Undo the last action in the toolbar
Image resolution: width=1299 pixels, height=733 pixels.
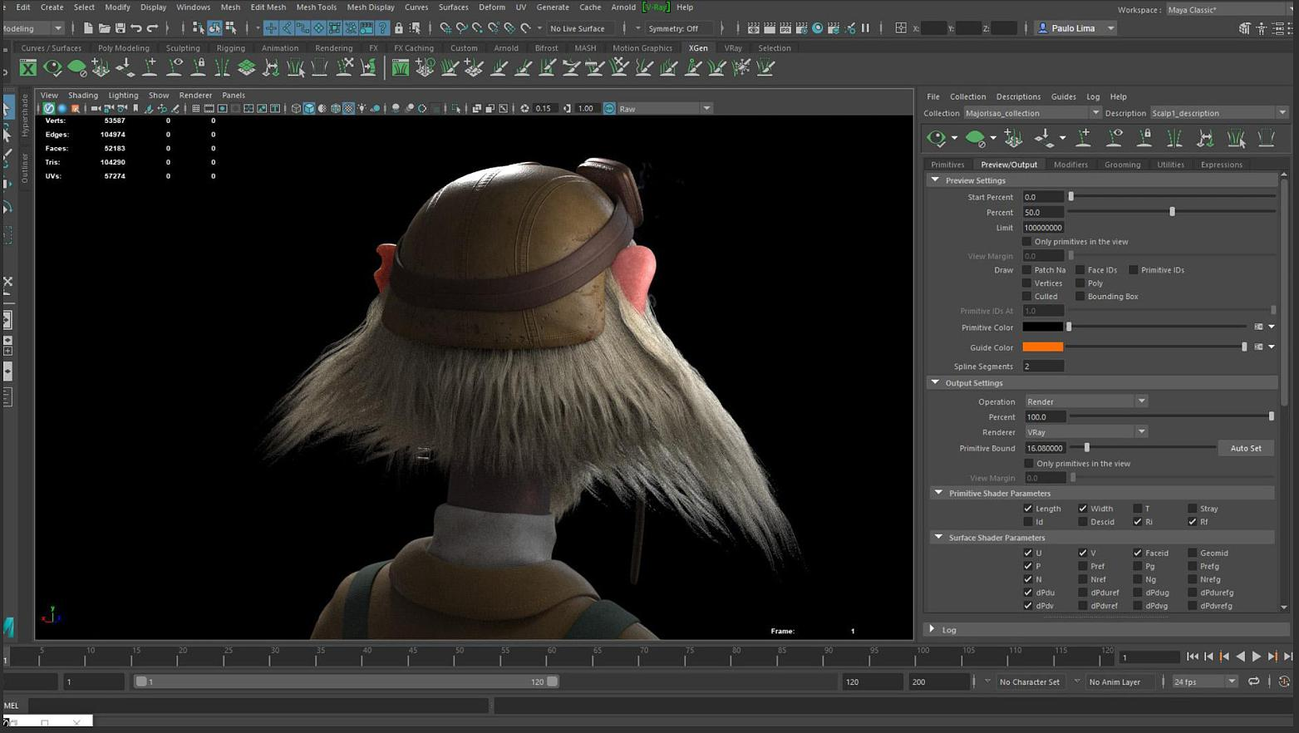pos(136,28)
